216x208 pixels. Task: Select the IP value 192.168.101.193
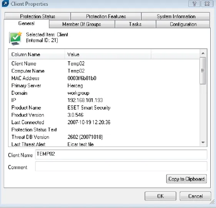point(85,100)
